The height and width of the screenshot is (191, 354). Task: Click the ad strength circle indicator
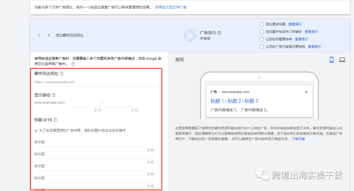coord(190,35)
